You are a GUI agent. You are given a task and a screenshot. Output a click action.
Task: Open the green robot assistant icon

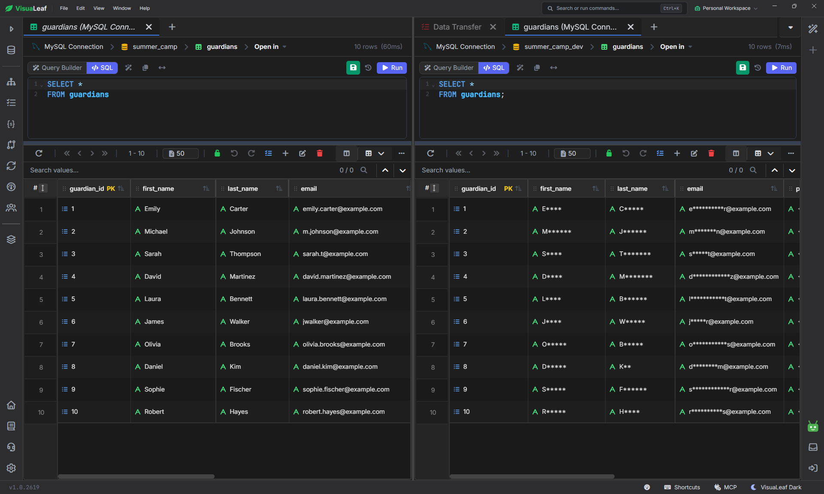[813, 426]
